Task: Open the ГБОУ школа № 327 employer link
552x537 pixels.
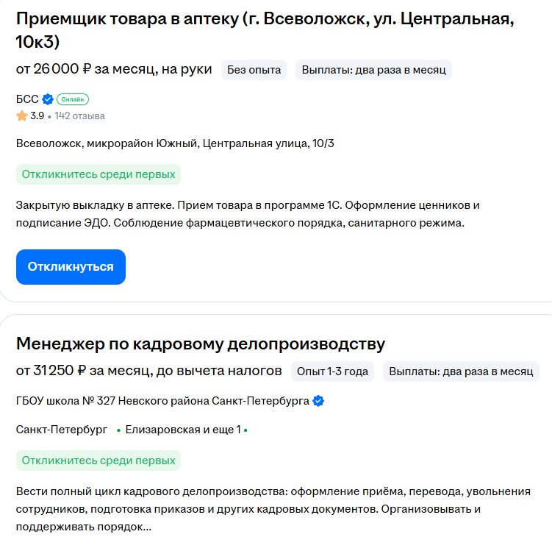Action: click(x=162, y=401)
